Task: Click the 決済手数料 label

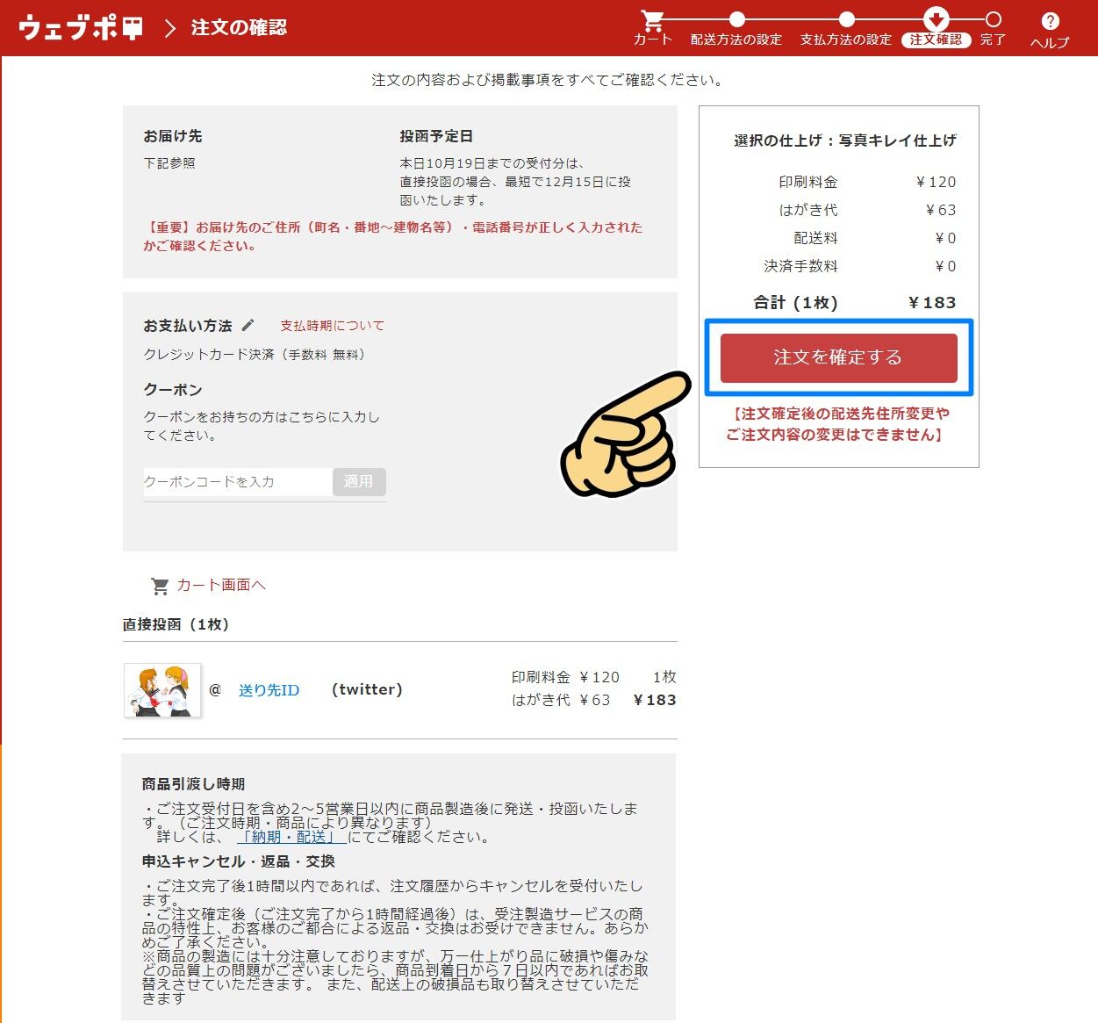Action: coord(800,266)
